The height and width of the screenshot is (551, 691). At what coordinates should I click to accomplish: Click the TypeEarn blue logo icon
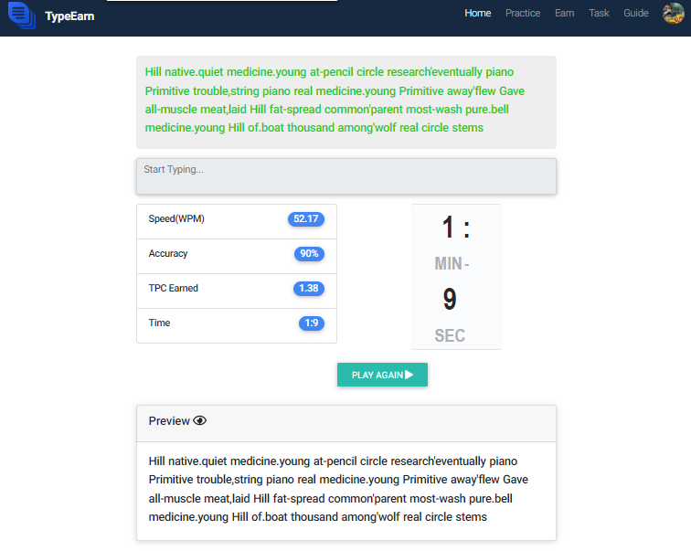pyautogui.click(x=22, y=16)
